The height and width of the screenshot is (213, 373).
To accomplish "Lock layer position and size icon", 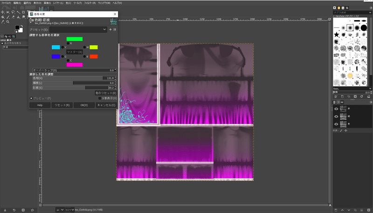I will coord(345,131).
